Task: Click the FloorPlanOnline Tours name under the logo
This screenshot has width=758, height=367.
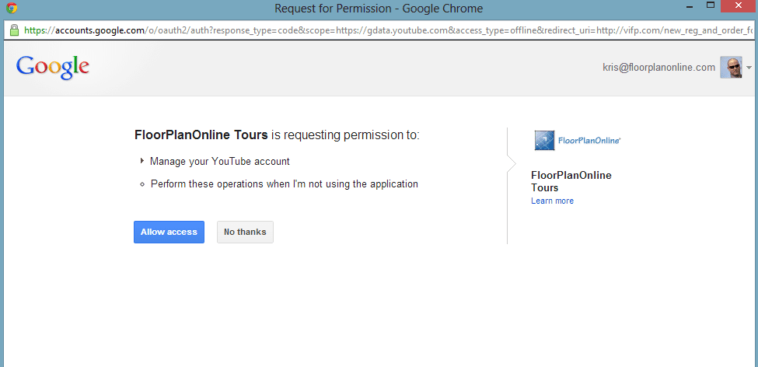Action: [571, 181]
